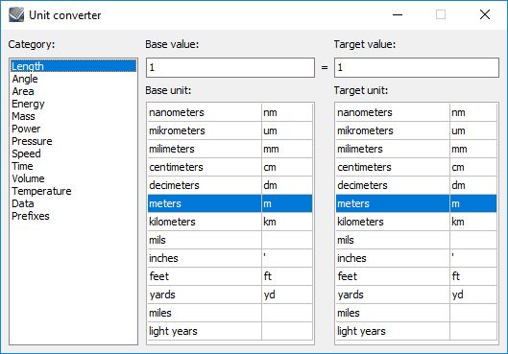Select the Length category

(x=73, y=66)
